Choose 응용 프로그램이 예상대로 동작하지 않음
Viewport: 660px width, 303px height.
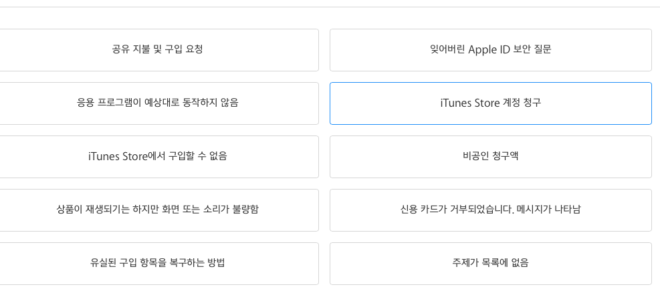click(158, 103)
